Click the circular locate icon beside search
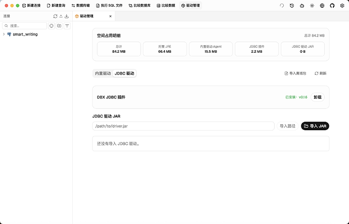This screenshot has width=349, height=224. coord(52,26)
